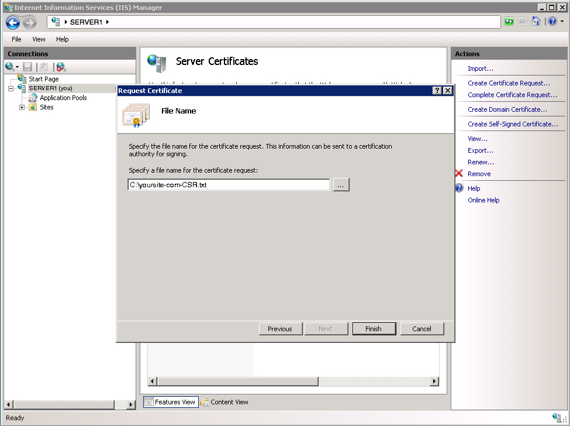The width and height of the screenshot is (570, 426).
Task: Click the certificate request file name field
Action: click(229, 184)
